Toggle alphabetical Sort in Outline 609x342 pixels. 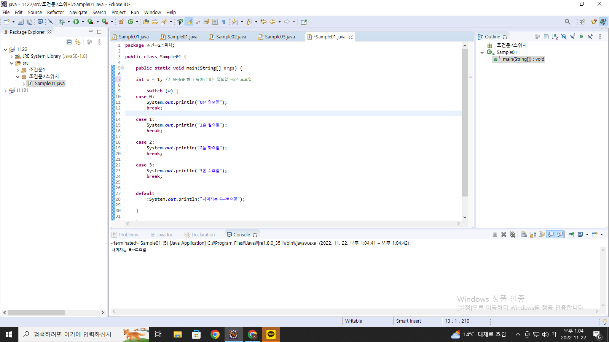coord(555,37)
